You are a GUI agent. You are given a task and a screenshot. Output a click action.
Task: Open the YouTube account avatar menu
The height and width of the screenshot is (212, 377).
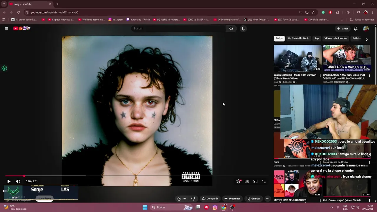pos(366,29)
